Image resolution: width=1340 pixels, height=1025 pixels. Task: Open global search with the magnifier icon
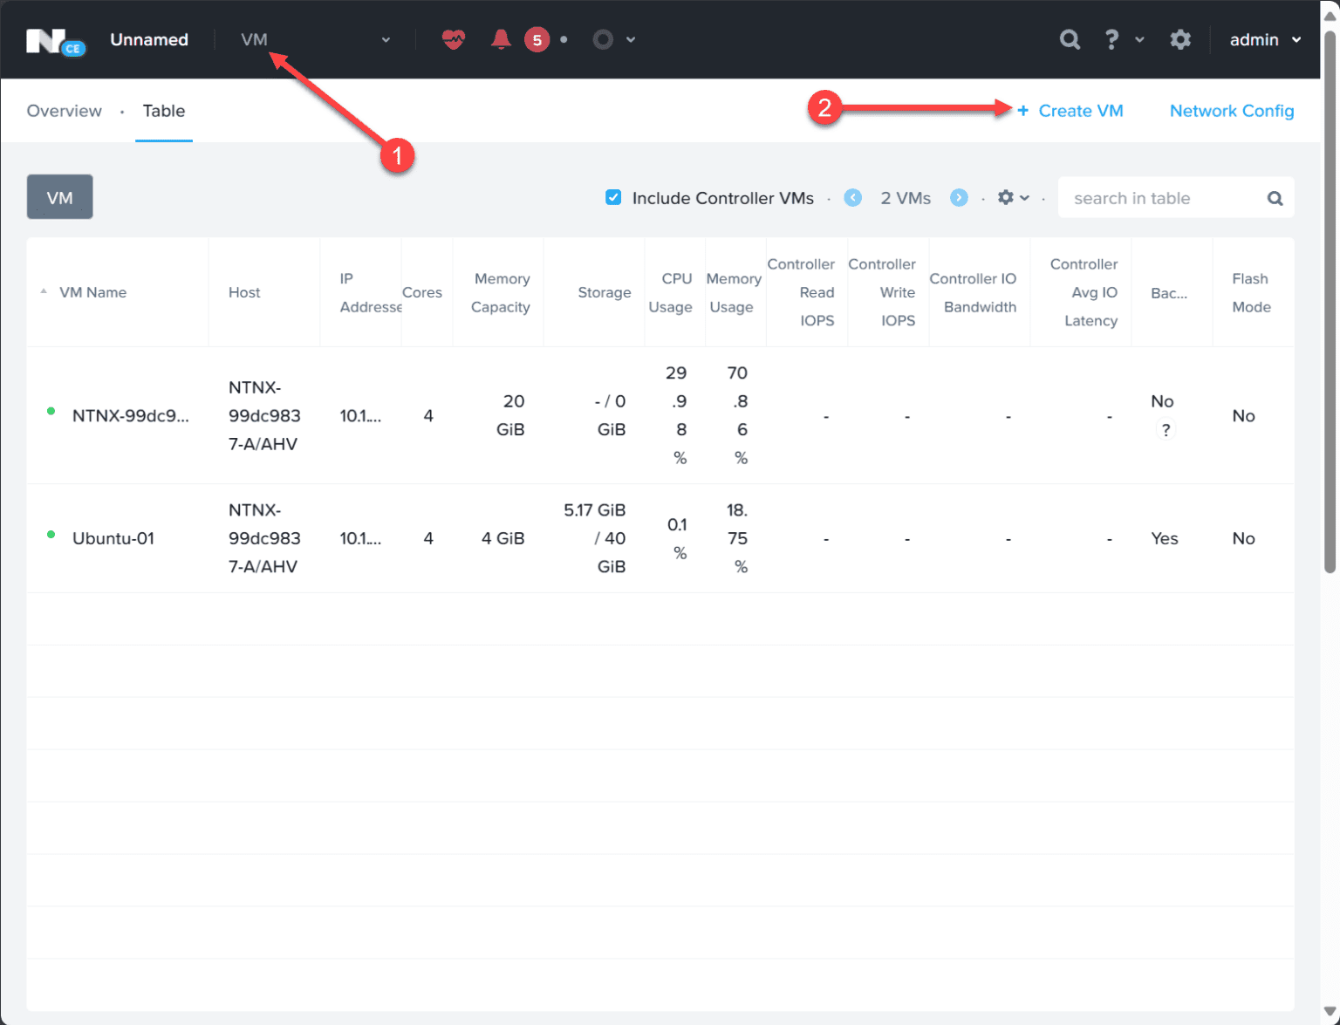(x=1070, y=39)
